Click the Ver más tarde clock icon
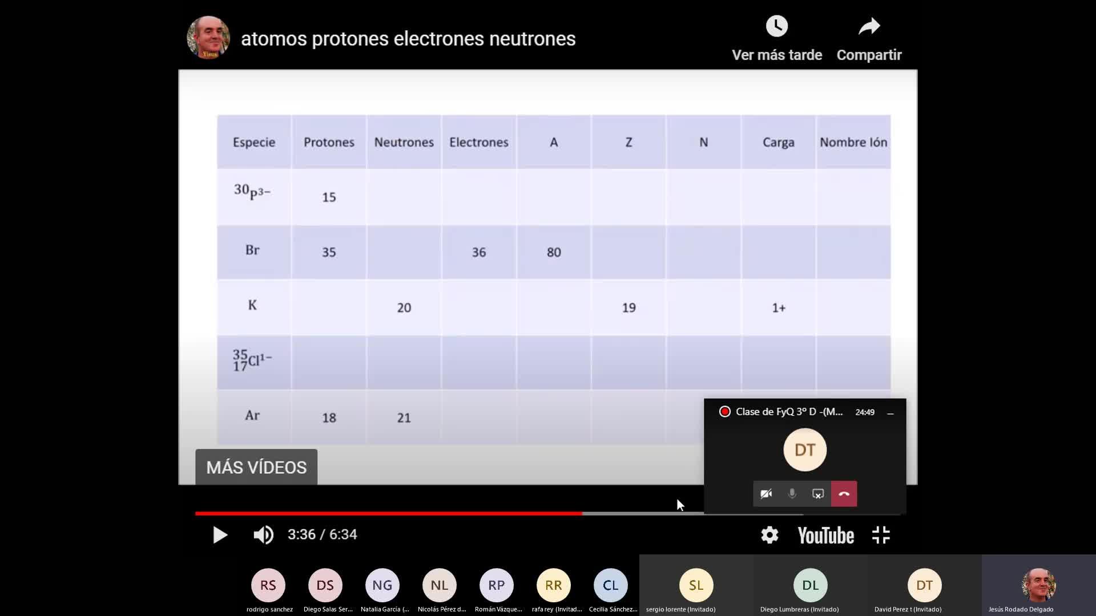Screen dimensions: 1096x616 (x=776, y=26)
